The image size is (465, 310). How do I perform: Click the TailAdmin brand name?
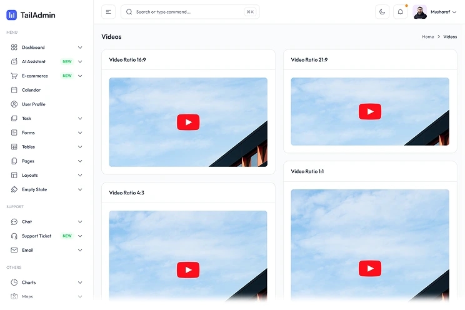click(37, 15)
